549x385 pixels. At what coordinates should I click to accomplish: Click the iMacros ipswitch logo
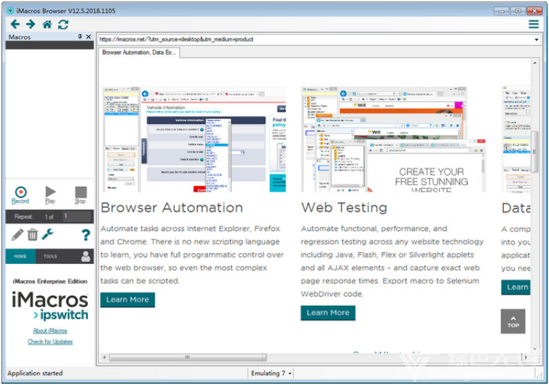(50, 306)
